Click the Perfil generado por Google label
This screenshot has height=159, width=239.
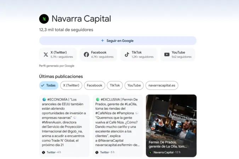[57, 66]
